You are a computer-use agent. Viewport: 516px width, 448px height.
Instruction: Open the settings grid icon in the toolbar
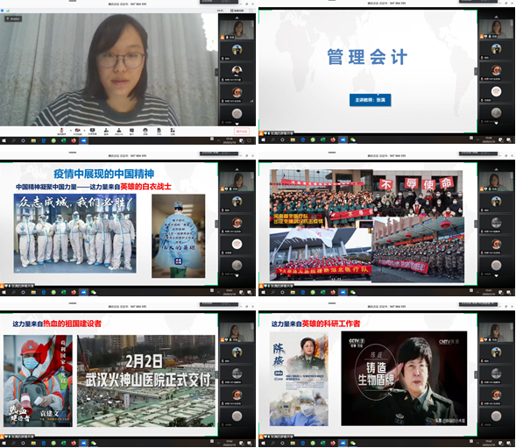click(x=173, y=132)
